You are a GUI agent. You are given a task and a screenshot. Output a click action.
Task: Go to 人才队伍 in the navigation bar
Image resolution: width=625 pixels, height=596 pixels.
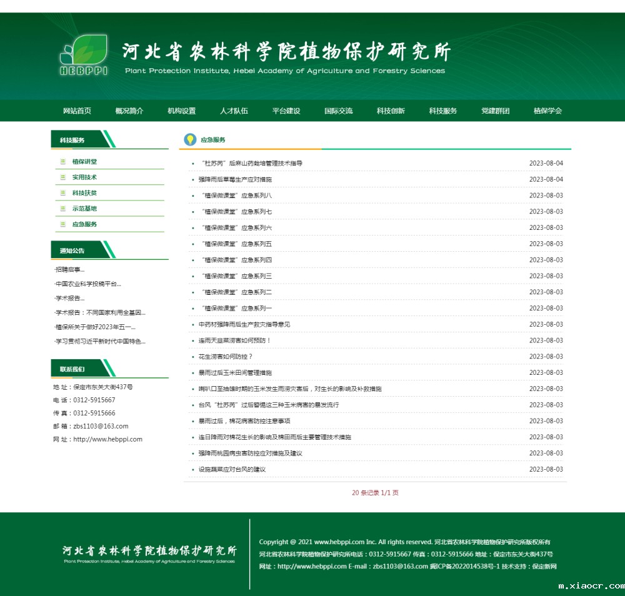coord(234,111)
